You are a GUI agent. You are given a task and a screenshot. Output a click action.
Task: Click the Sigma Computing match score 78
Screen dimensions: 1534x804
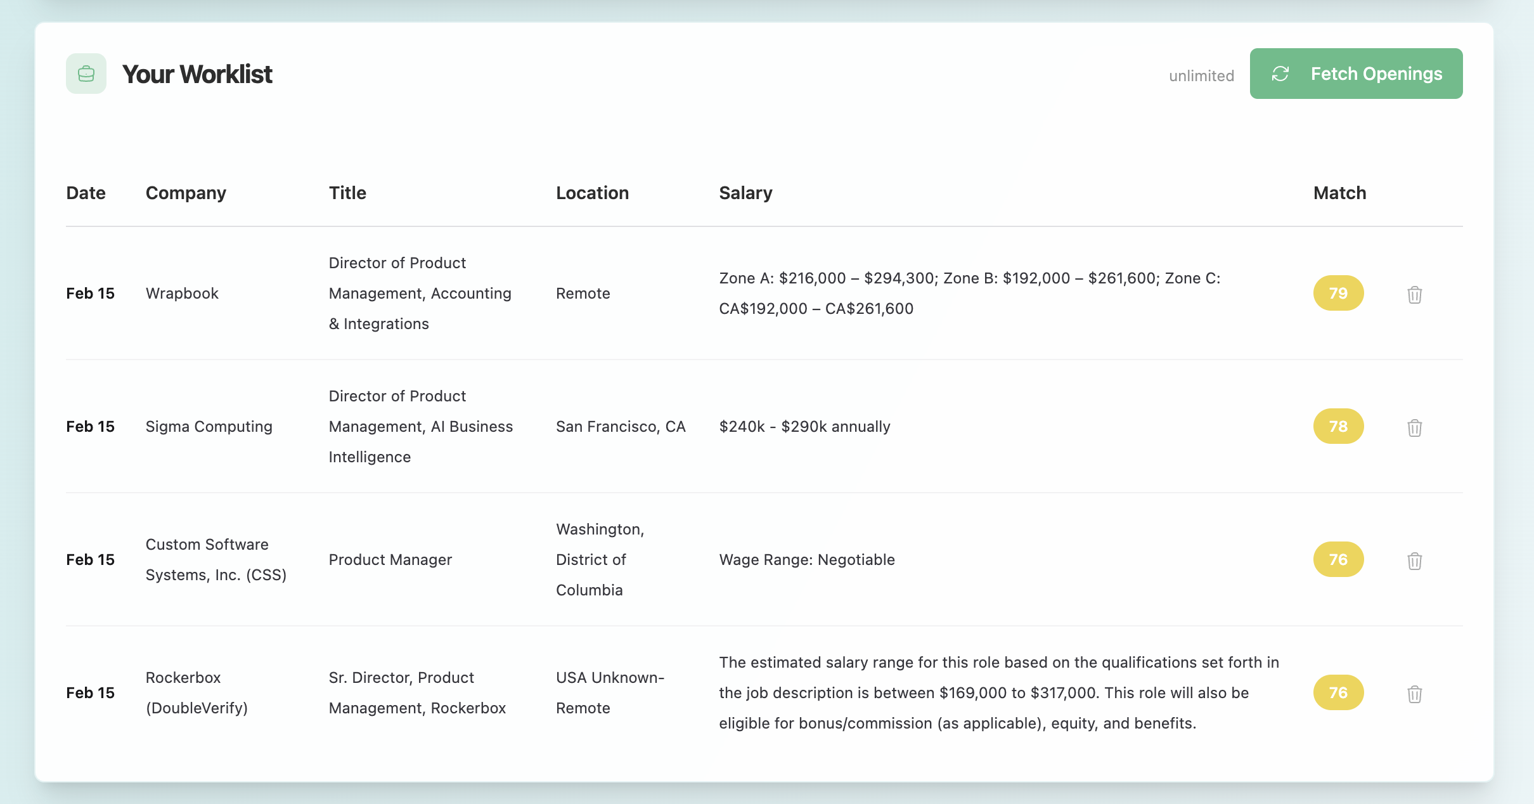1337,426
